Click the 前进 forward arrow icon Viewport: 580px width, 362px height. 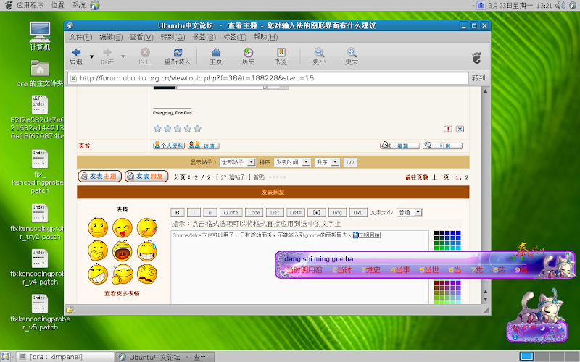107,52
